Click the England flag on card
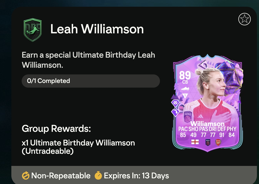Screen dimensions: 259x184 click(195, 142)
